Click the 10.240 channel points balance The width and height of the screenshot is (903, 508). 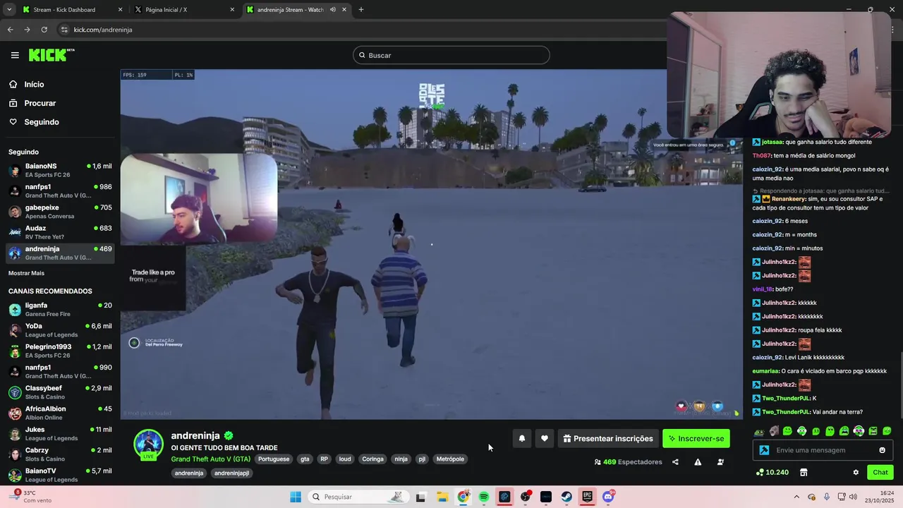(772, 473)
